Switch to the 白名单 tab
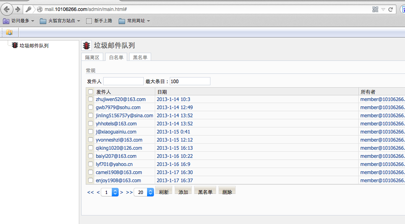Viewport: 405px width, 224px height. click(x=116, y=57)
